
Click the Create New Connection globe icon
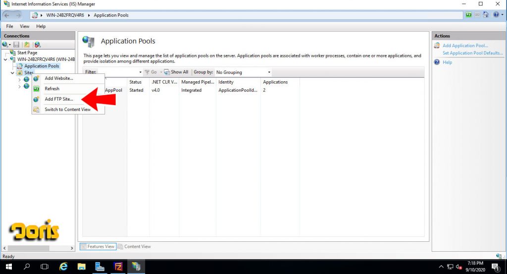pyautogui.click(x=5, y=45)
